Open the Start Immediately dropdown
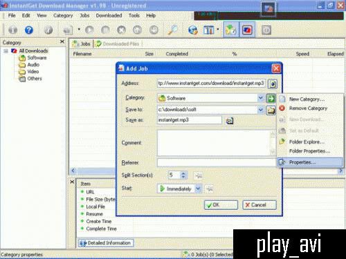The image size is (346, 259). (198, 189)
